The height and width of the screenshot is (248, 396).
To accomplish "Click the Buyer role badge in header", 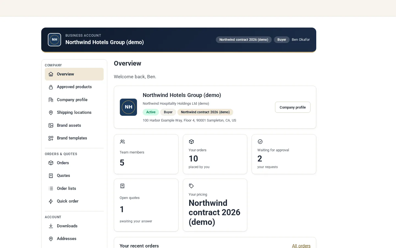I will tap(282, 40).
